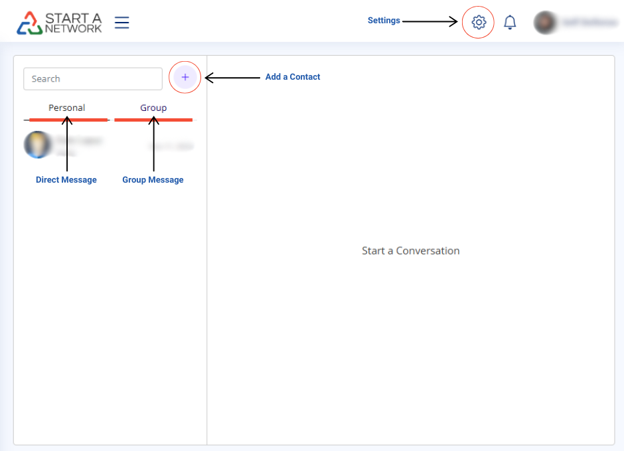Switch to the Group tab
The width and height of the screenshot is (624, 451).
coord(153,108)
